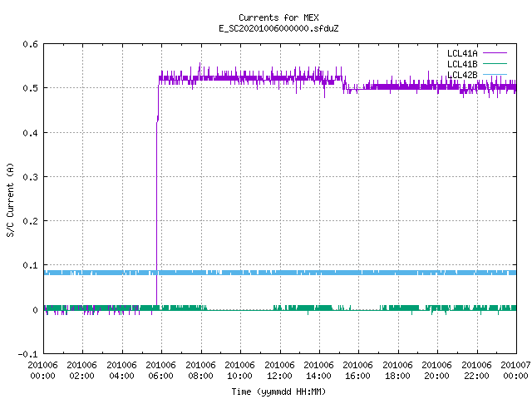Image resolution: width=532 pixels, height=399 pixels.
Task: Click the x-axis tick '201006 12:00'
Action: (279, 371)
